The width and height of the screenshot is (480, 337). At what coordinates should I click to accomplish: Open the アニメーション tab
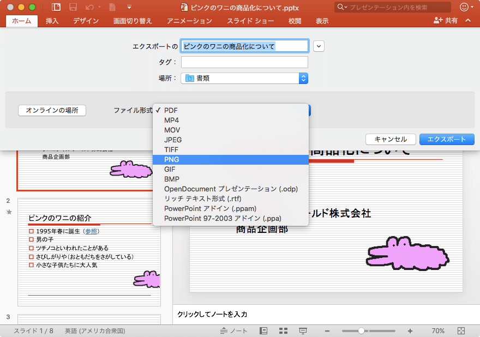click(189, 21)
